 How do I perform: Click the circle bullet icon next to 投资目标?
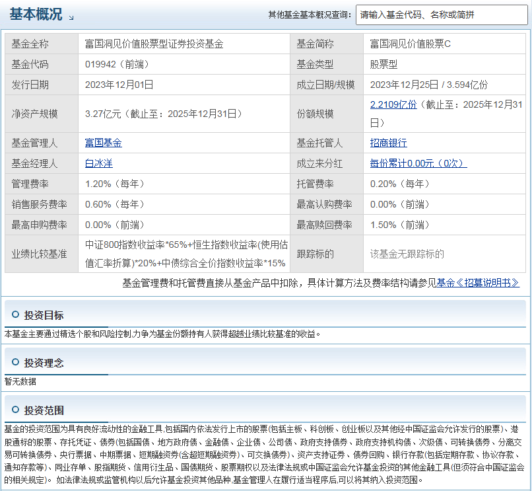click(15, 315)
